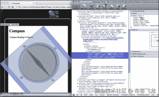
Task: Select the div id menu-button node
Action: click(102, 68)
